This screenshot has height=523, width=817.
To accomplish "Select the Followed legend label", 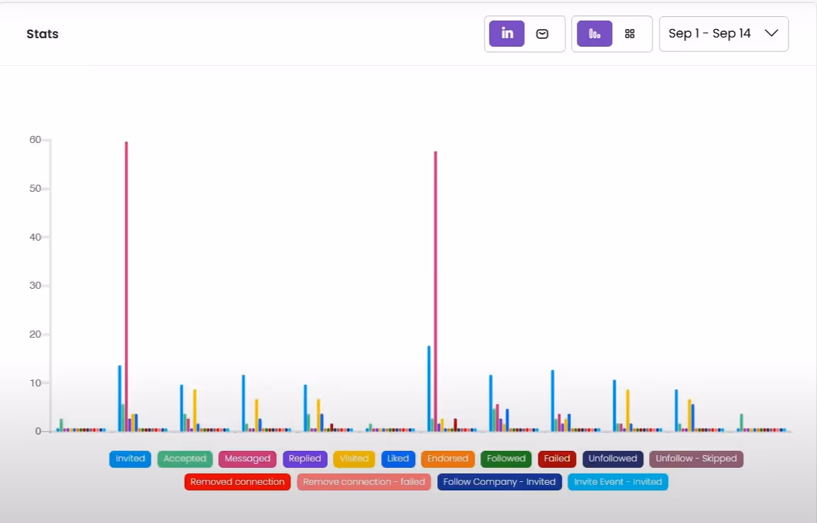I will pos(505,459).
